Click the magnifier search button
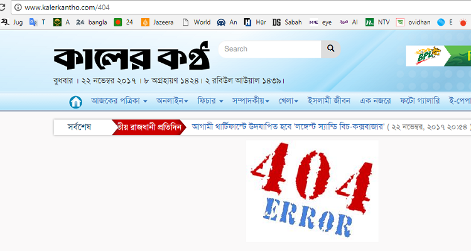The width and height of the screenshot is (471, 251). click(x=330, y=49)
